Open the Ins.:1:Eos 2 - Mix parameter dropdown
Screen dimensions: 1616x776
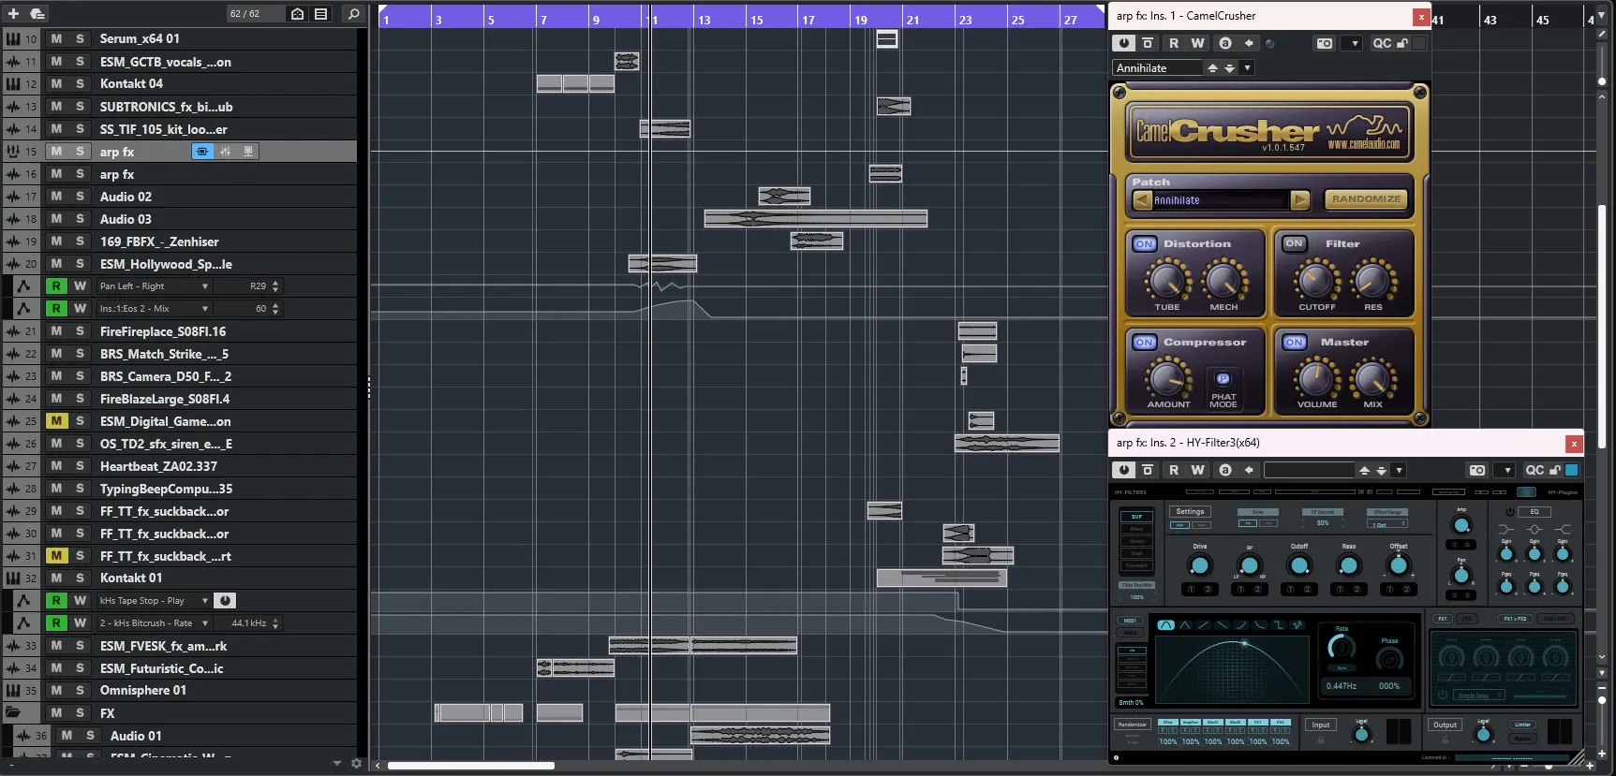coord(205,309)
